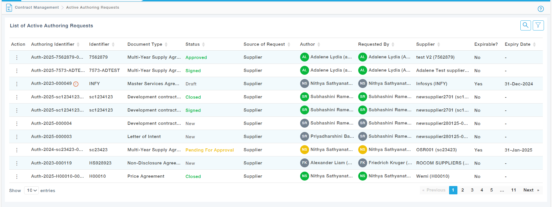Click NS avatar in Pending For Approval row

[x=304, y=149]
